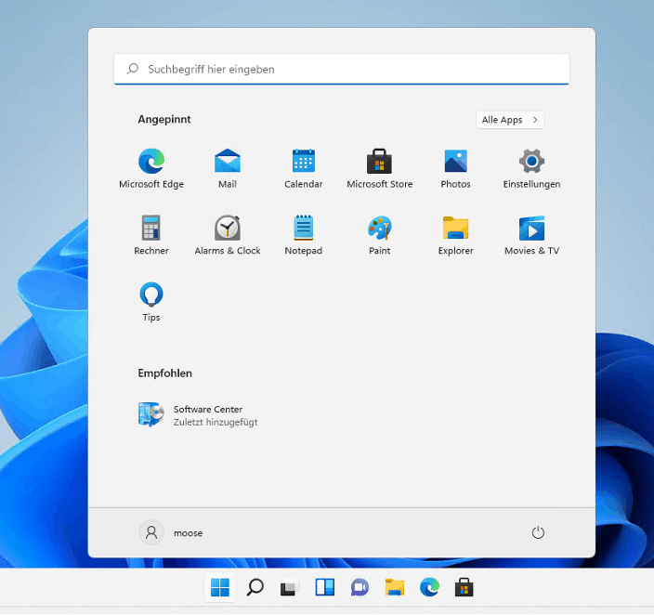Open Notepad from pinned apps
Image resolution: width=654 pixels, height=615 pixels.
(303, 235)
